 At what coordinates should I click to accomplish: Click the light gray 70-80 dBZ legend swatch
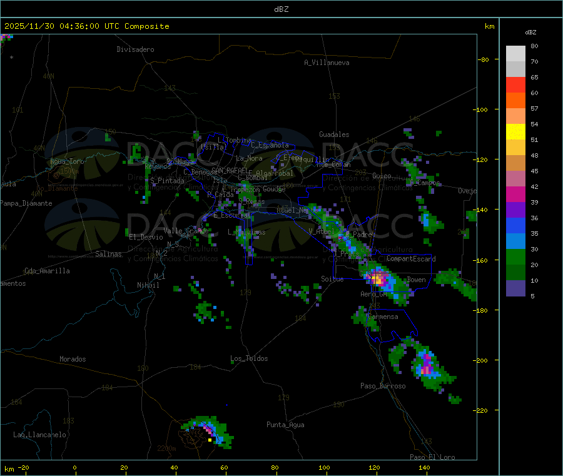tap(515, 54)
